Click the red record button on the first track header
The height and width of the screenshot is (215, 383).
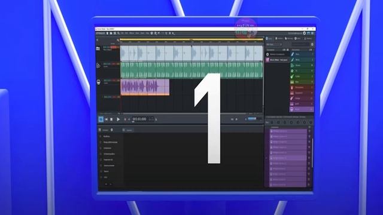coord(113,47)
